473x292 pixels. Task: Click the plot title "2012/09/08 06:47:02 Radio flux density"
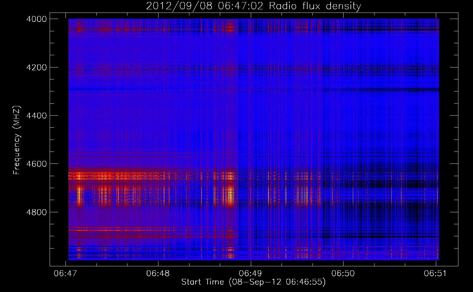[253, 6]
